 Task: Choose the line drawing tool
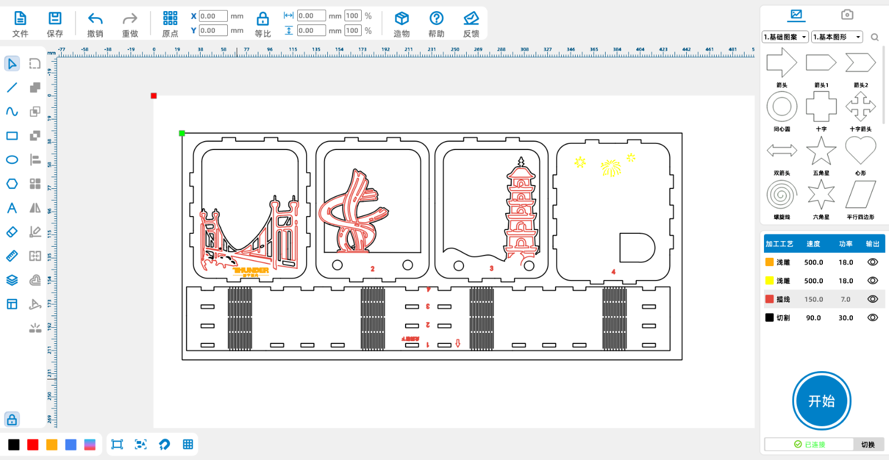(x=12, y=88)
